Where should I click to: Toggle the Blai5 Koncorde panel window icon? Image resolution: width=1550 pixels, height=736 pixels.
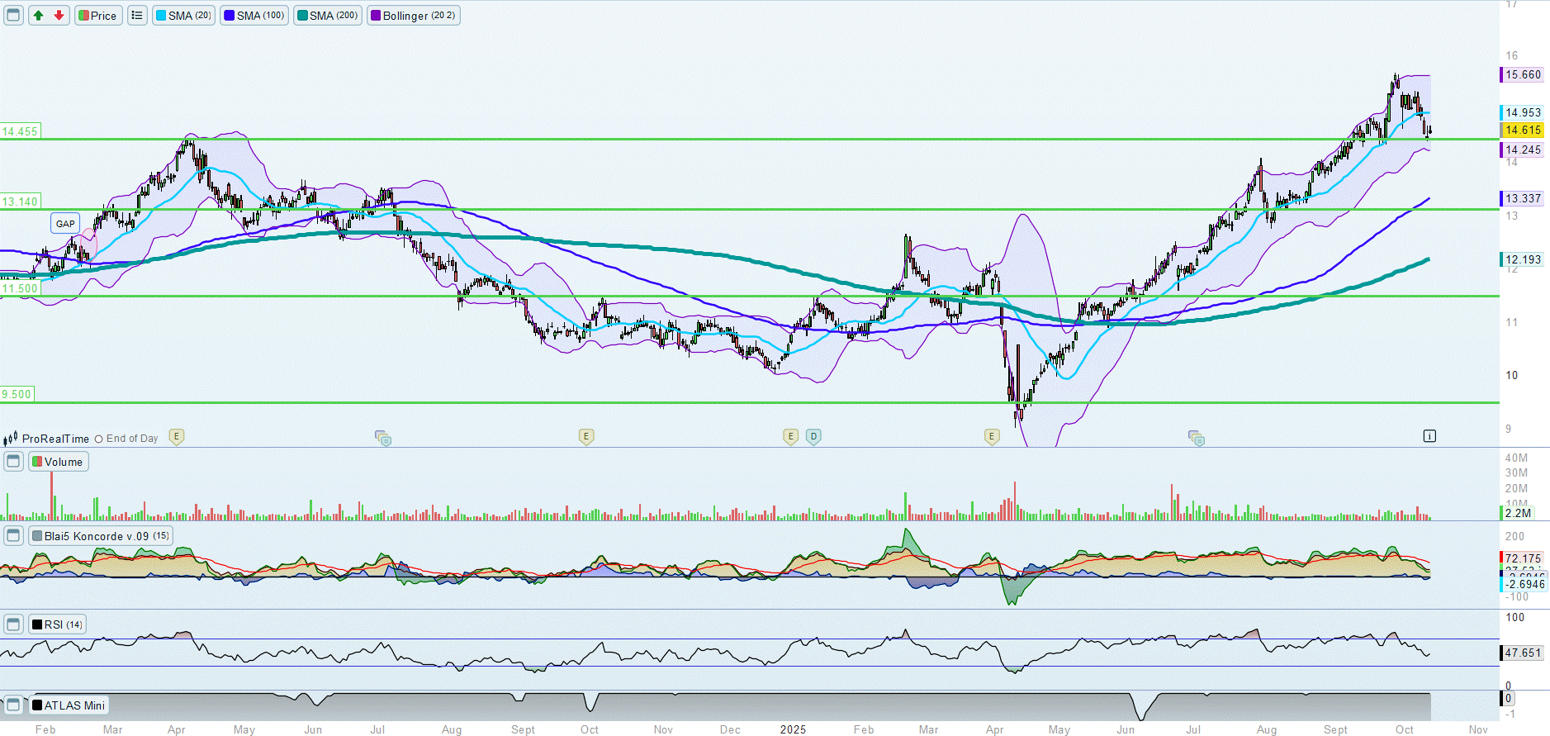click(x=13, y=536)
